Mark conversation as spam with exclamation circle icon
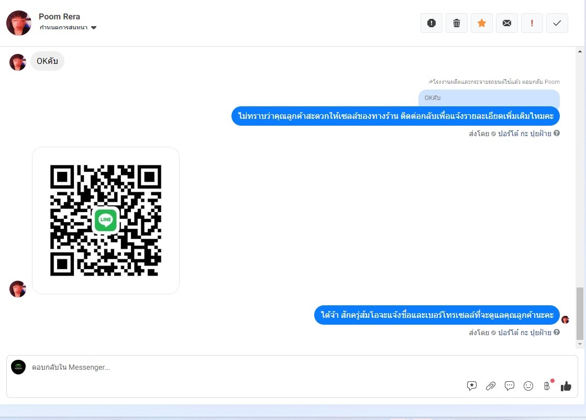The width and height of the screenshot is (586, 420). 432,23
